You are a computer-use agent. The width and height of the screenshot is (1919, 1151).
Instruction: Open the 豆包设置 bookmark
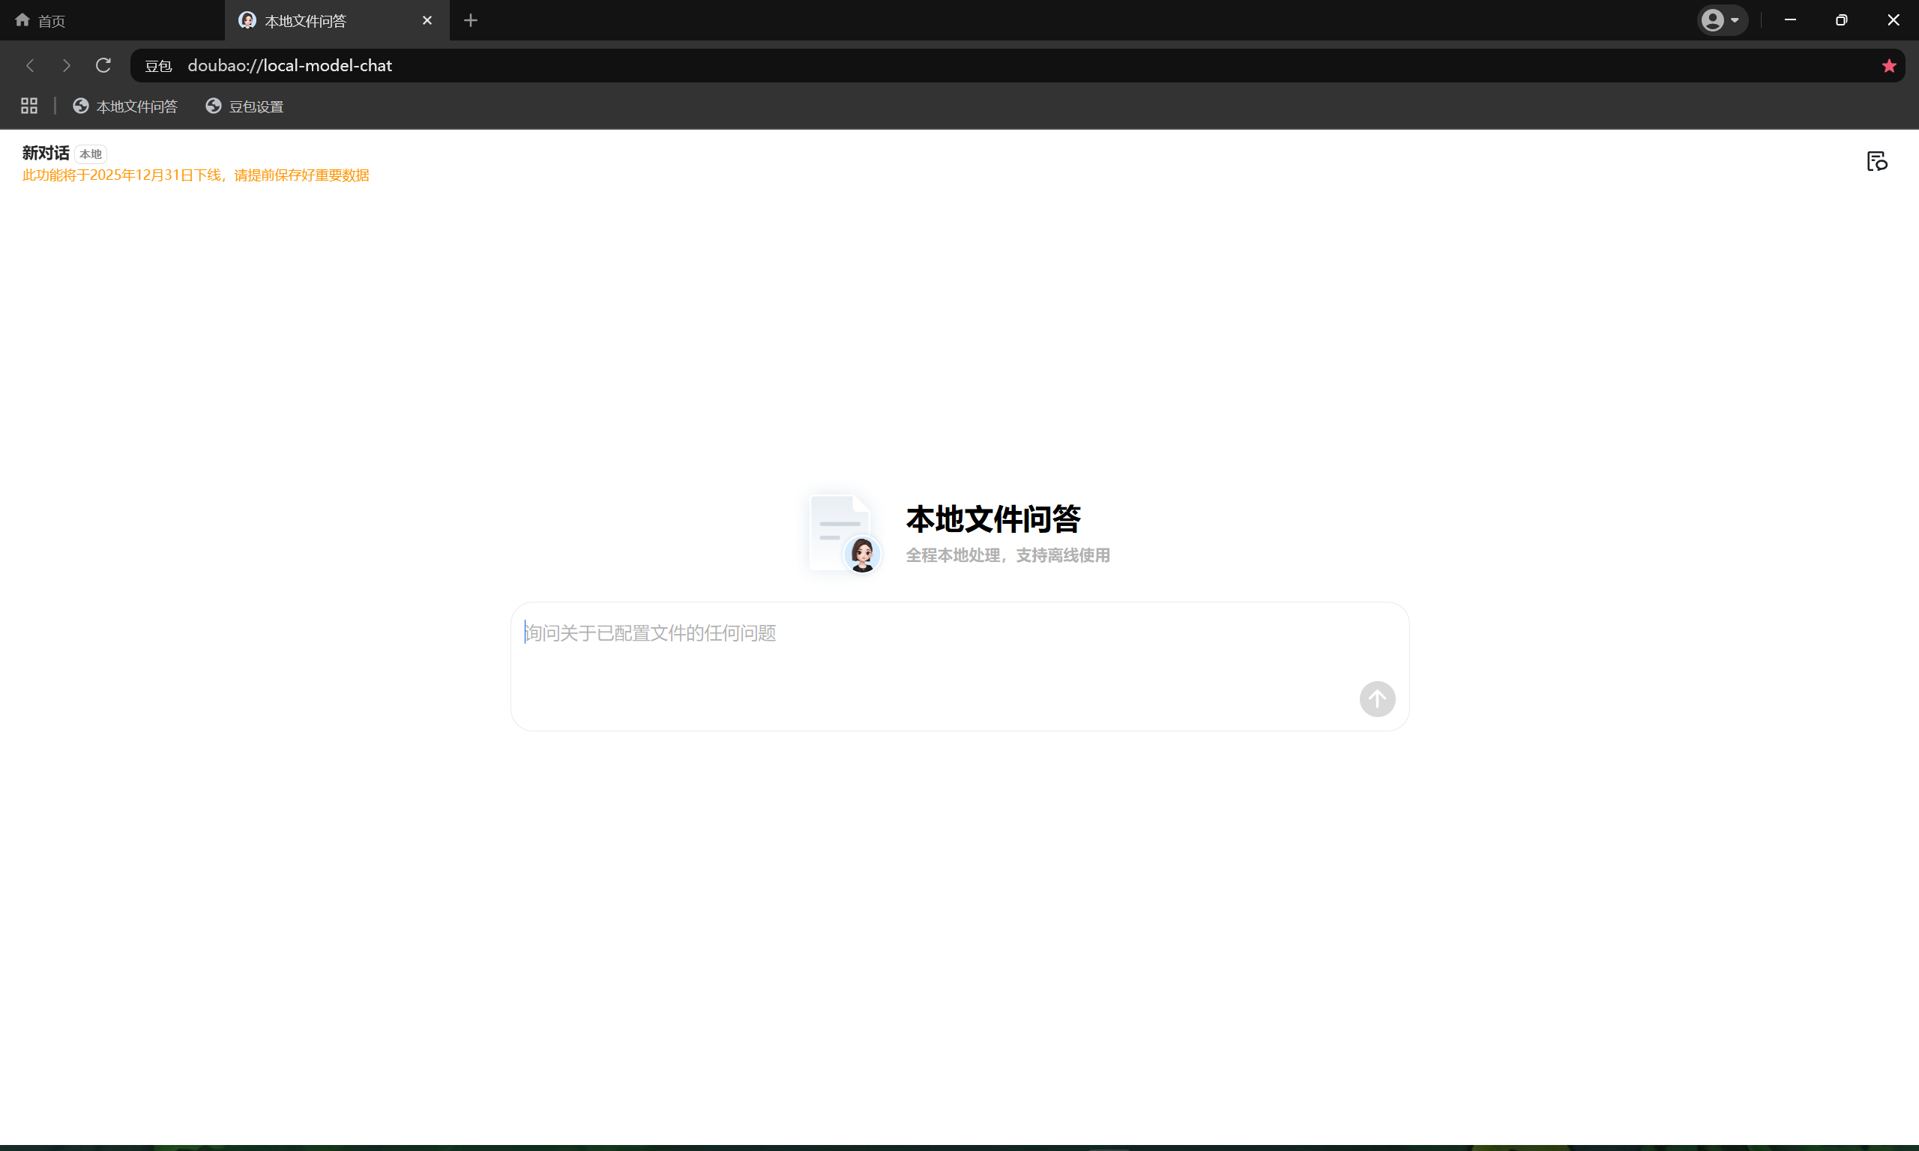[244, 106]
